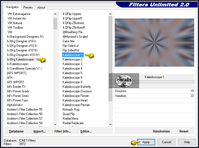
Task: Select the Quad Flip filter
Action: click(69, 114)
